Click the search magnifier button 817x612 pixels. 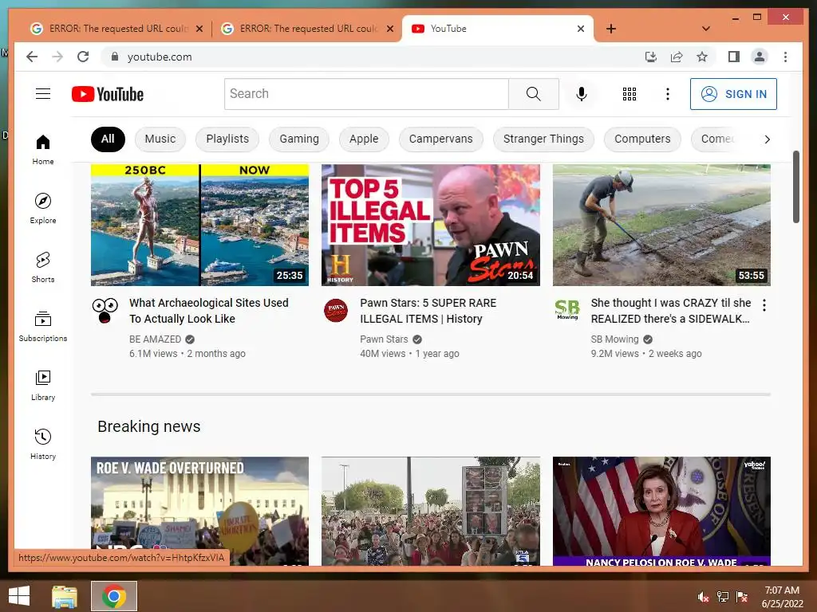click(x=534, y=94)
